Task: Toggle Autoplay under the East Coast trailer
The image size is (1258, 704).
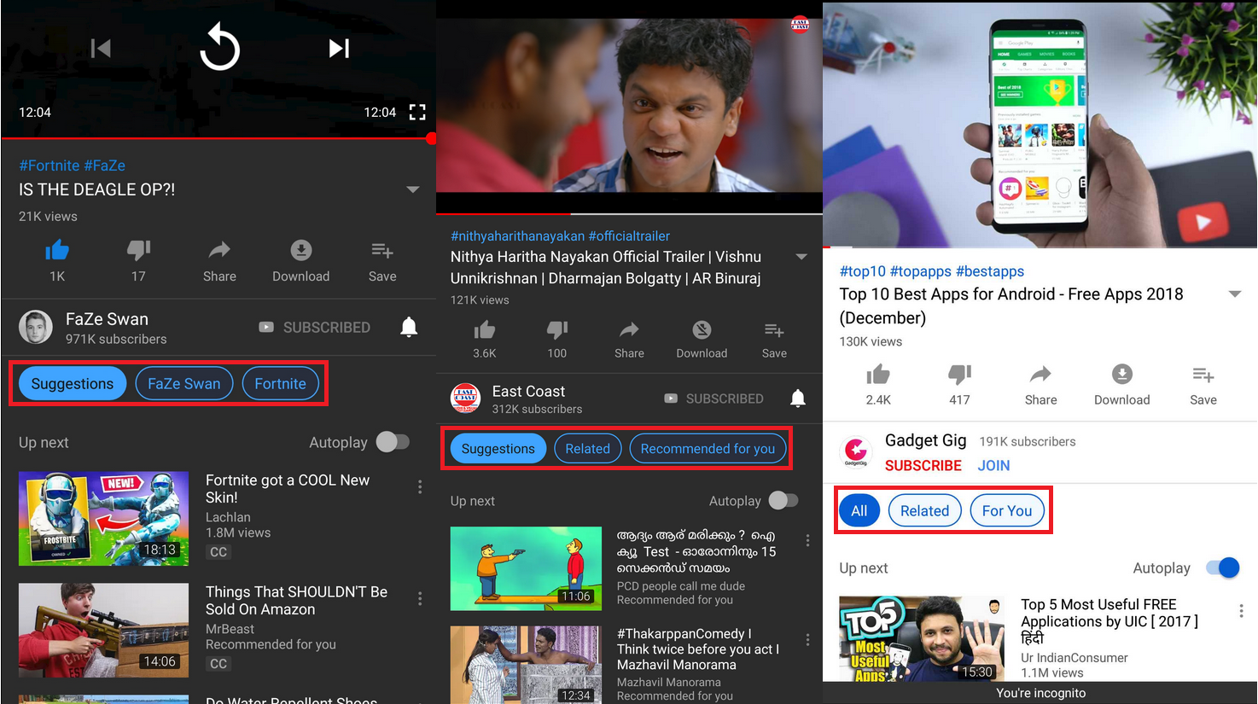Action: pos(783,500)
